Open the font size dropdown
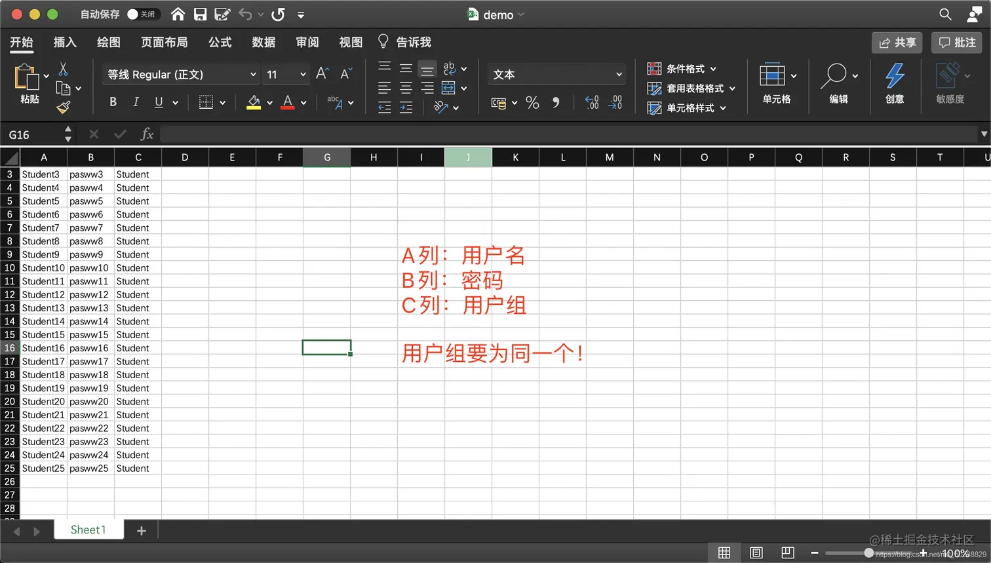Viewport: 991px width, 563px height. tap(303, 74)
